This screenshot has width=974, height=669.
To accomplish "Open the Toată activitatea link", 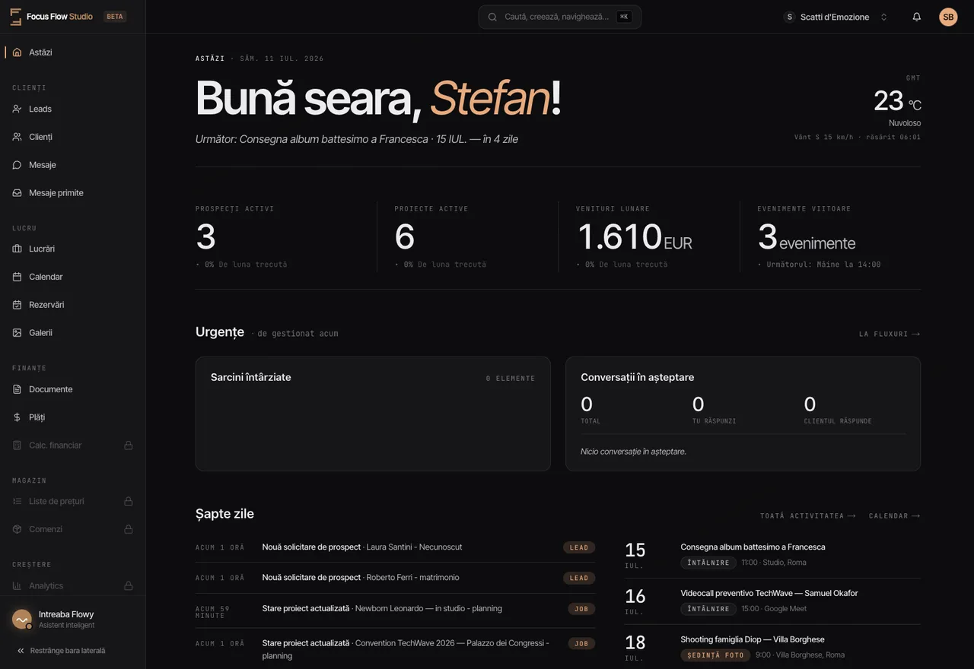I will coord(808,516).
